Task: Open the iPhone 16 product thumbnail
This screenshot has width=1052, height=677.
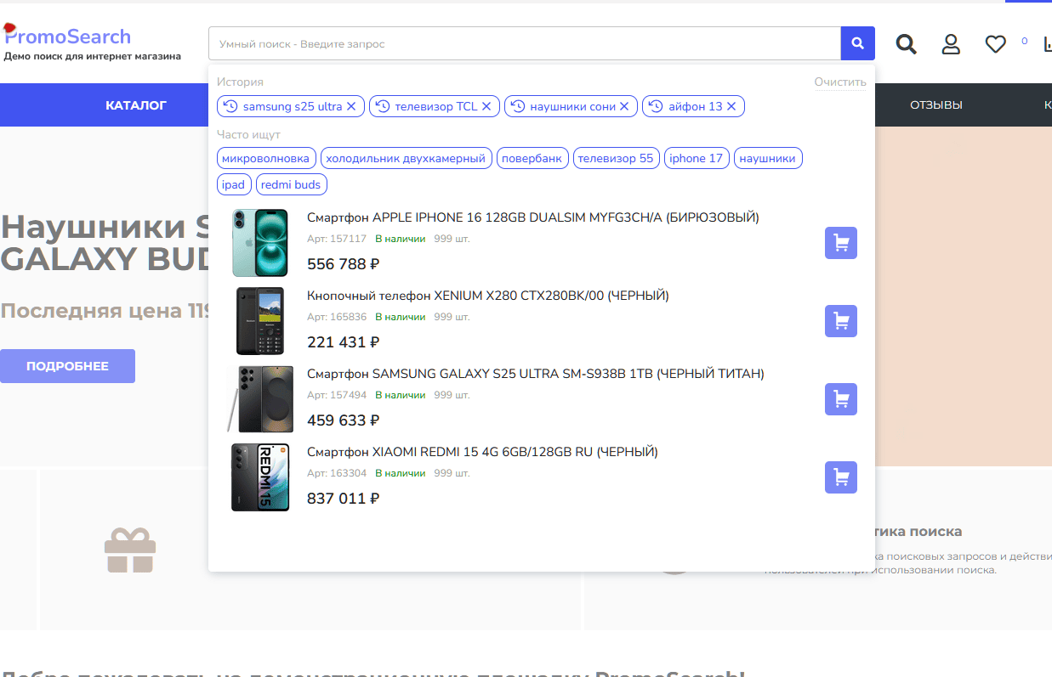Action: pos(261,243)
